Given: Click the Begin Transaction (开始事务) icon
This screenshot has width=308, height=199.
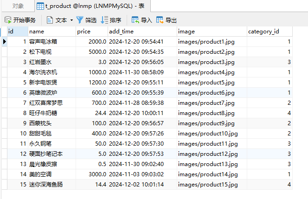Looking at the screenshot, I should (x=8, y=20).
